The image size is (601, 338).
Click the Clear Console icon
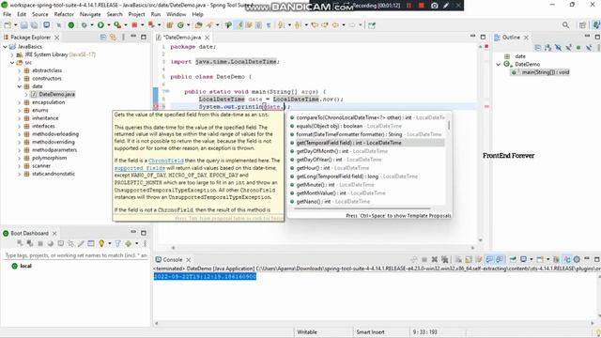(x=458, y=259)
